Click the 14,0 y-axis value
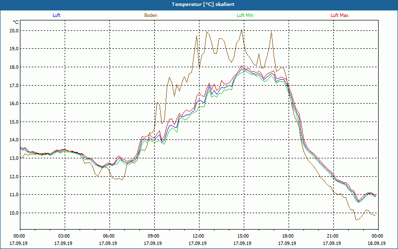398x249 pixels. [14, 140]
